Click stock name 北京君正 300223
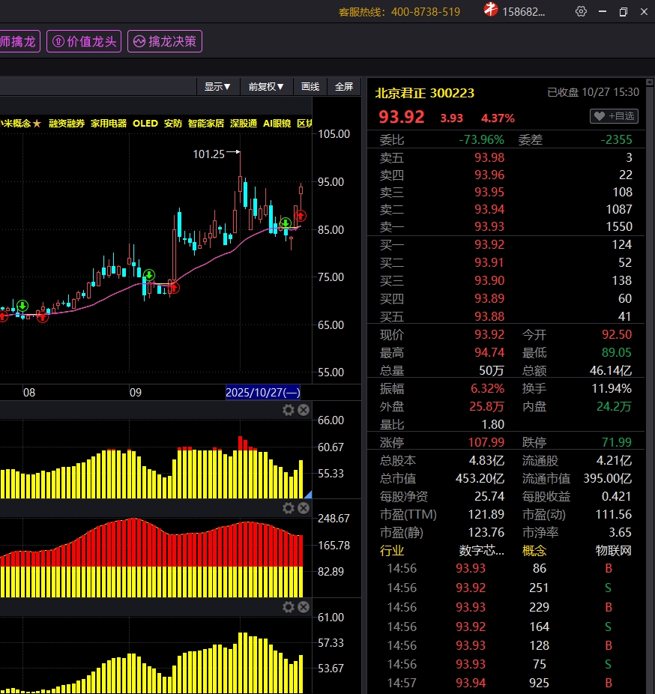The width and height of the screenshot is (655, 694). [x=424, y=93]
